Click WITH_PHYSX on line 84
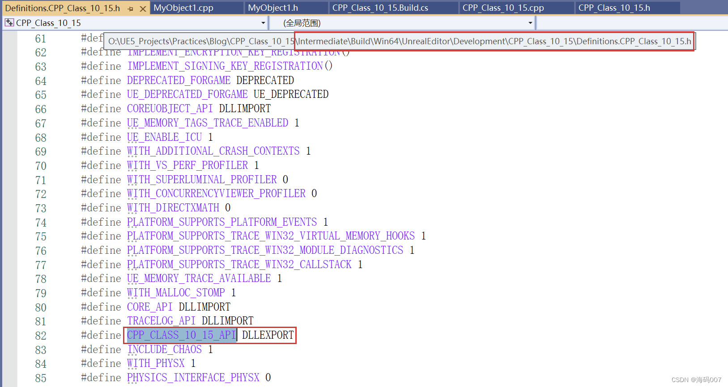The image size is (728, 387). 156,363
